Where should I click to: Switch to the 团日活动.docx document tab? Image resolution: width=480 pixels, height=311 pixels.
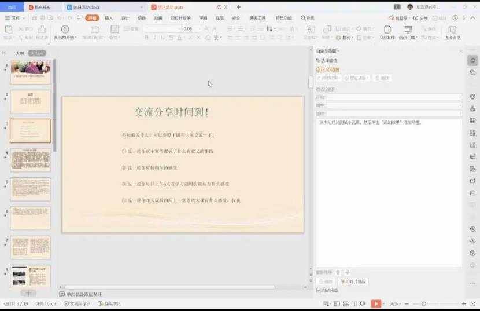87,7
